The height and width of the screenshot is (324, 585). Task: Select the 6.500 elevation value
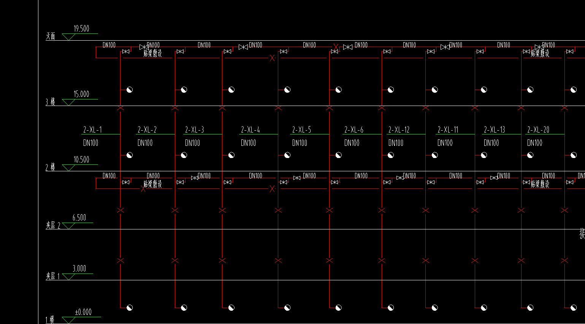79,218
